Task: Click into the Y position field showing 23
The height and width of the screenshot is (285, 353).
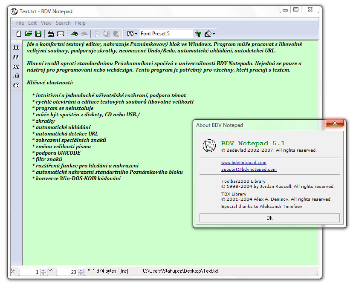Action: (67, 272)
